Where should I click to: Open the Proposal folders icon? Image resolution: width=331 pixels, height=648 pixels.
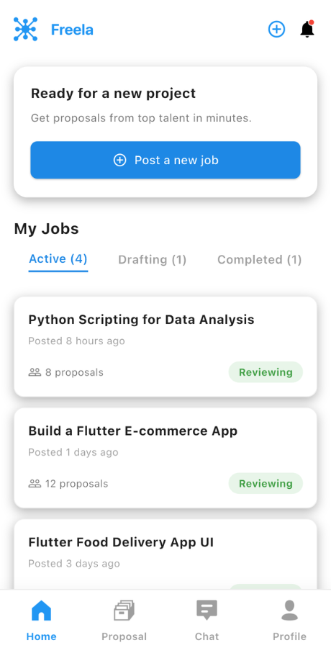(x=124, y=611)
